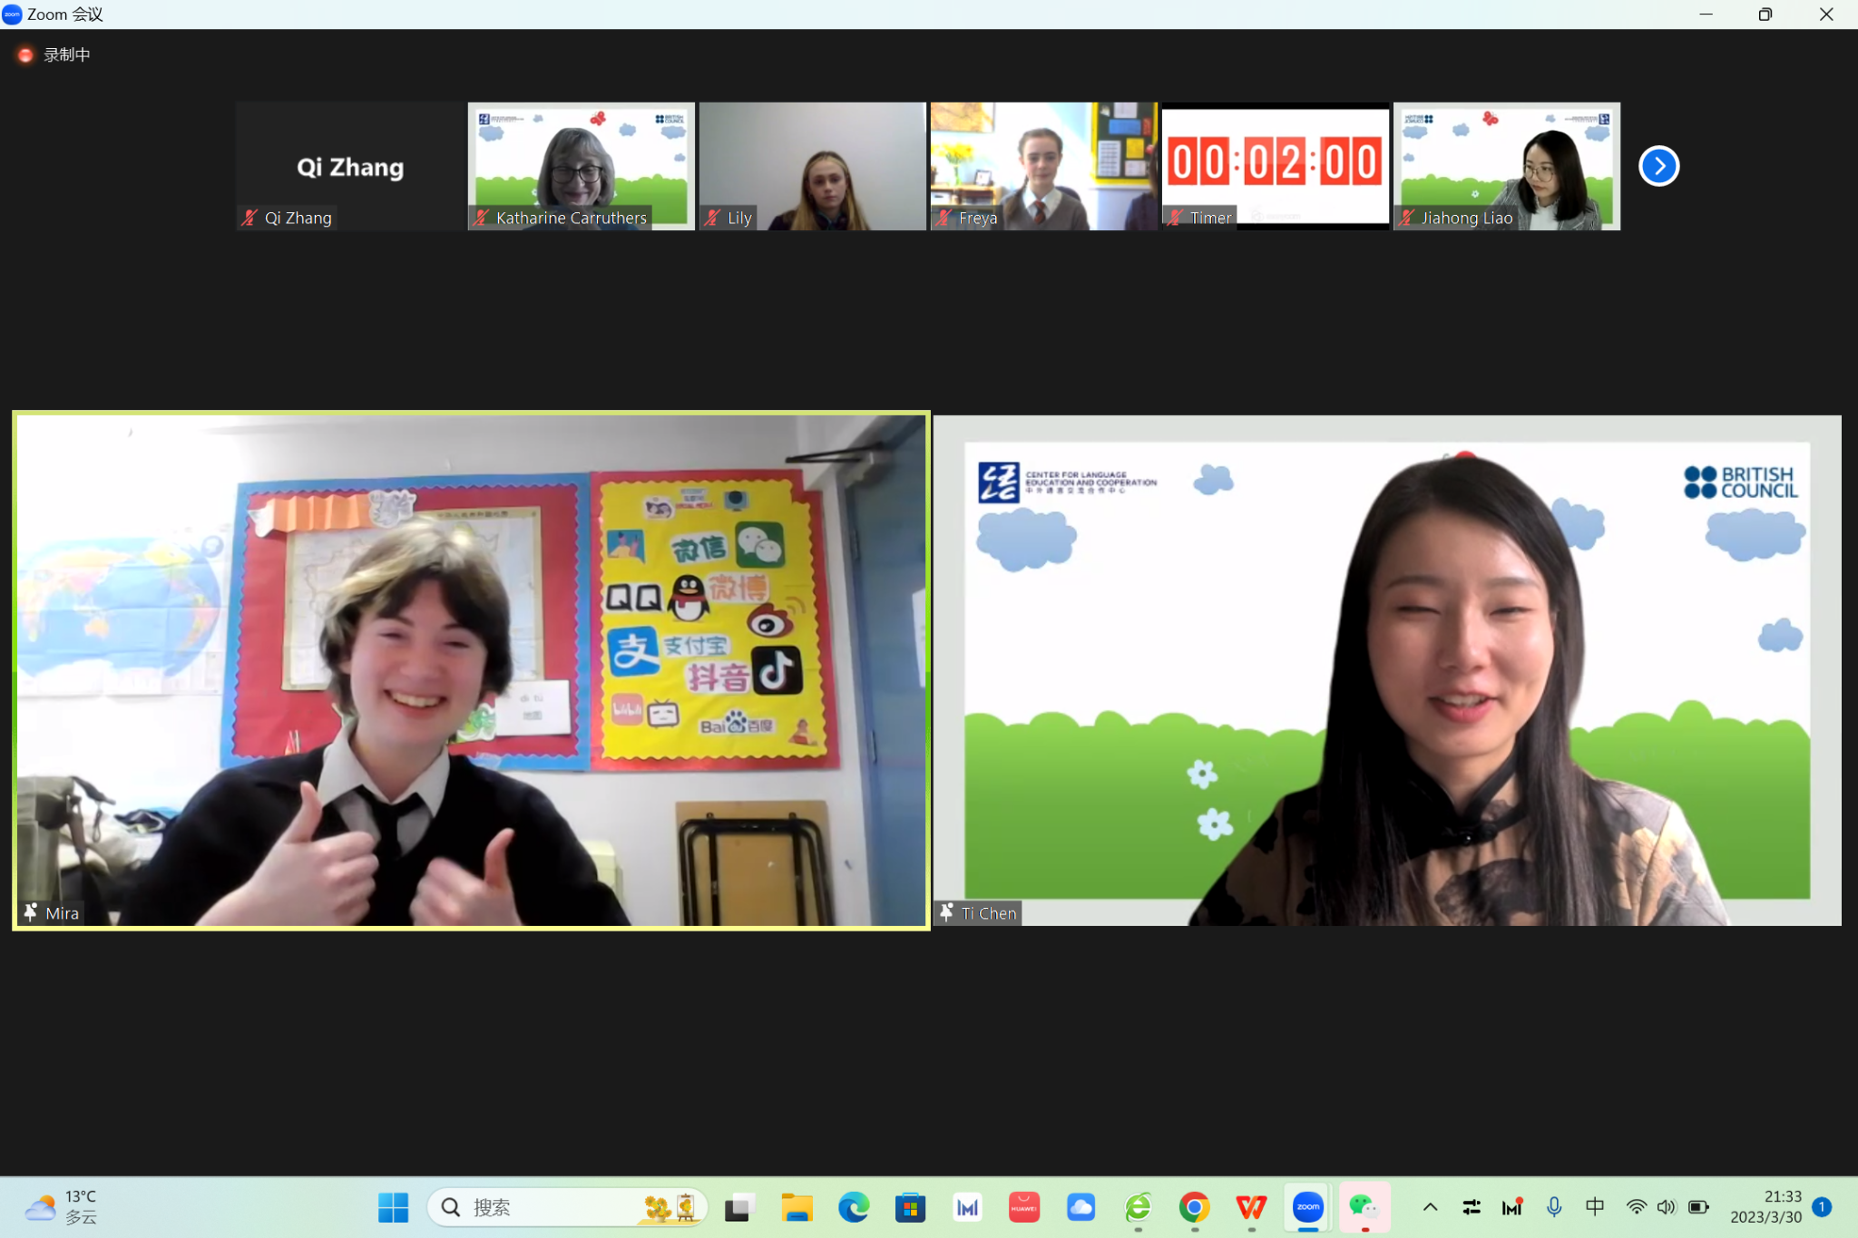Viewport: 1858px width, 1238px height.
Task: Click next page arrow in participant strip
Action: pos(1658,166)
